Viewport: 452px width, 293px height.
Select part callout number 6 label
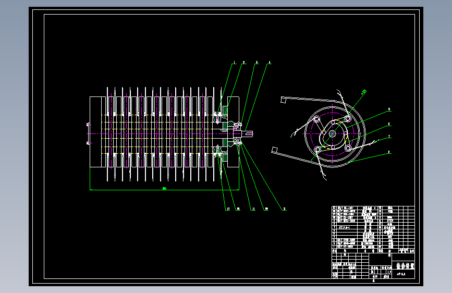click(389, 124)
